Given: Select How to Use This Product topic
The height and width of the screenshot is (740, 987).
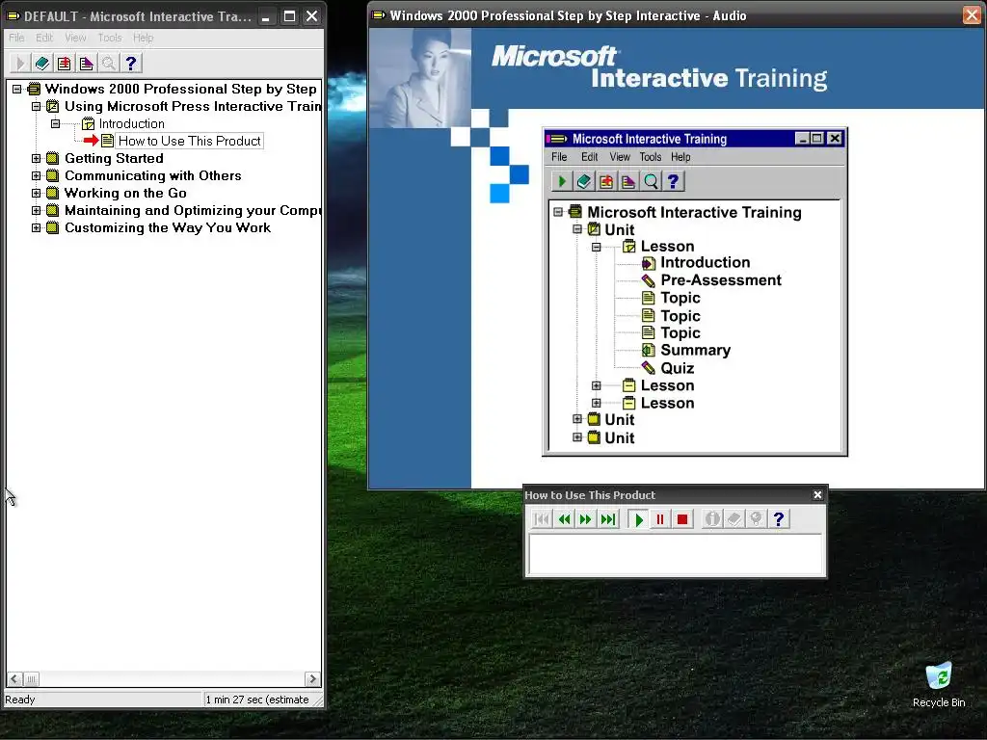Looking at the screenshot, I should pos(190,141).
